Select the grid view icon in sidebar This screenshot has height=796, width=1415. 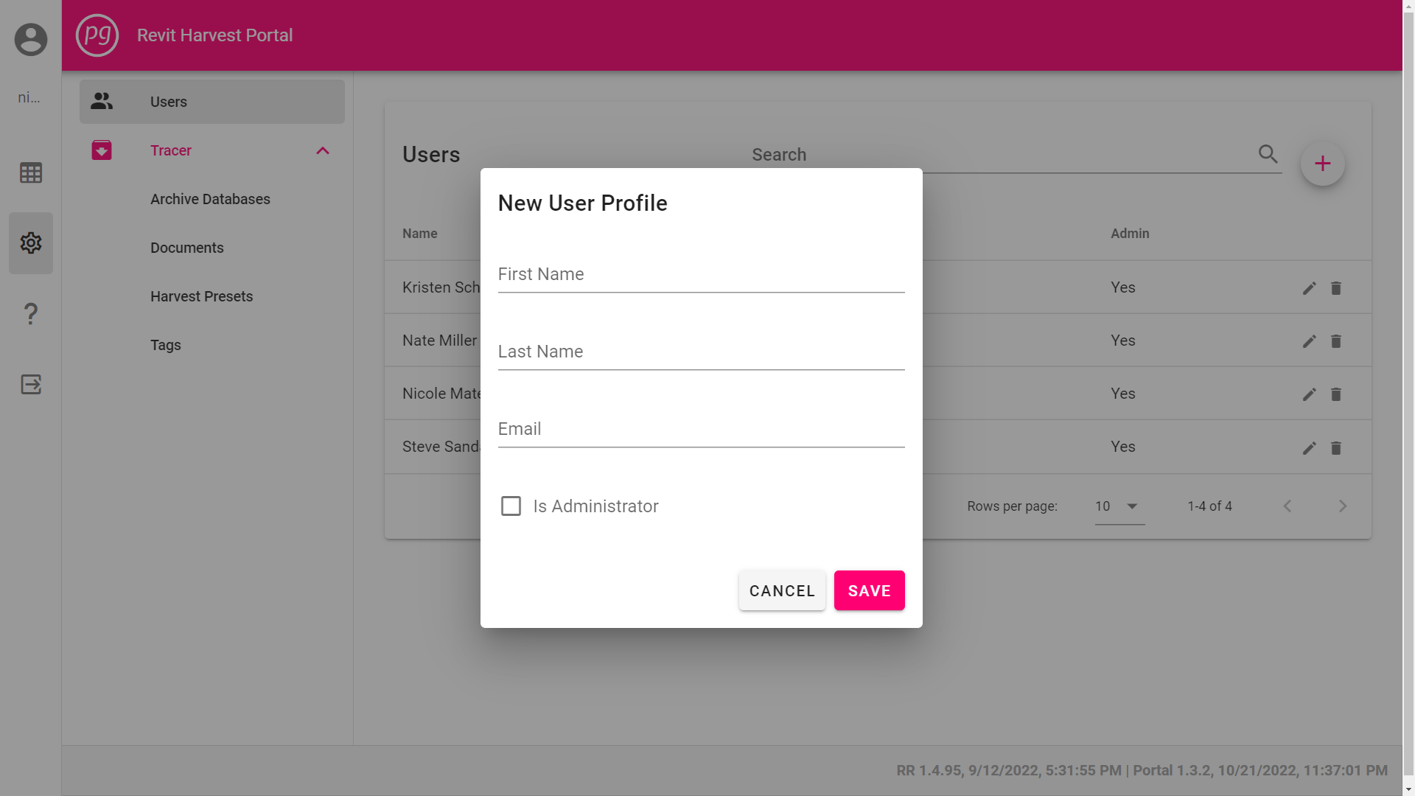(30, 172)
